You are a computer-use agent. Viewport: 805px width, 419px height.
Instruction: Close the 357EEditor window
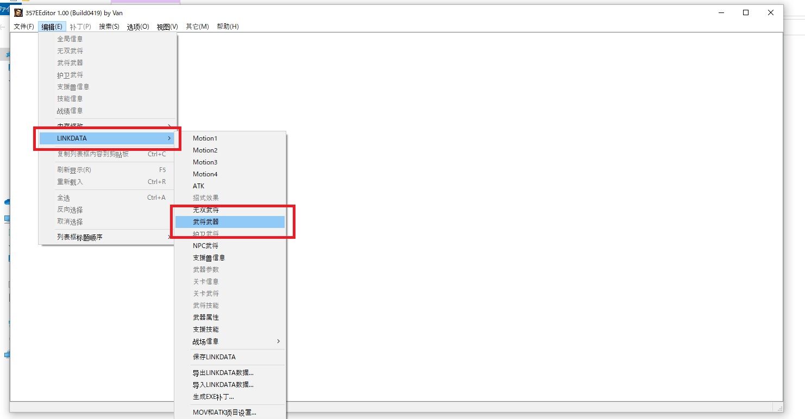point(771,12)
